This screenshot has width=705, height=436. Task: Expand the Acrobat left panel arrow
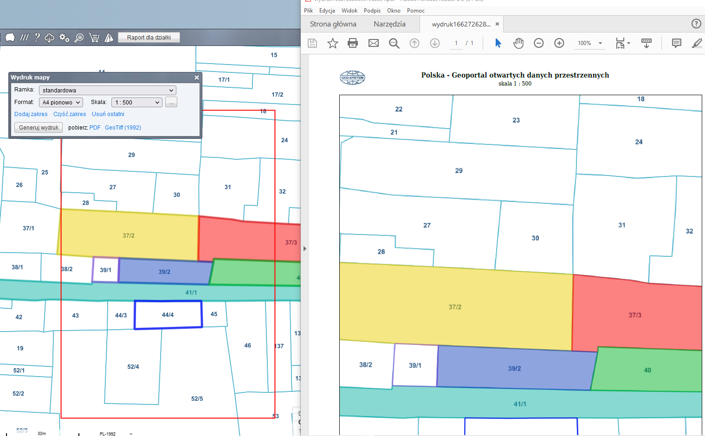pos(304,248)
